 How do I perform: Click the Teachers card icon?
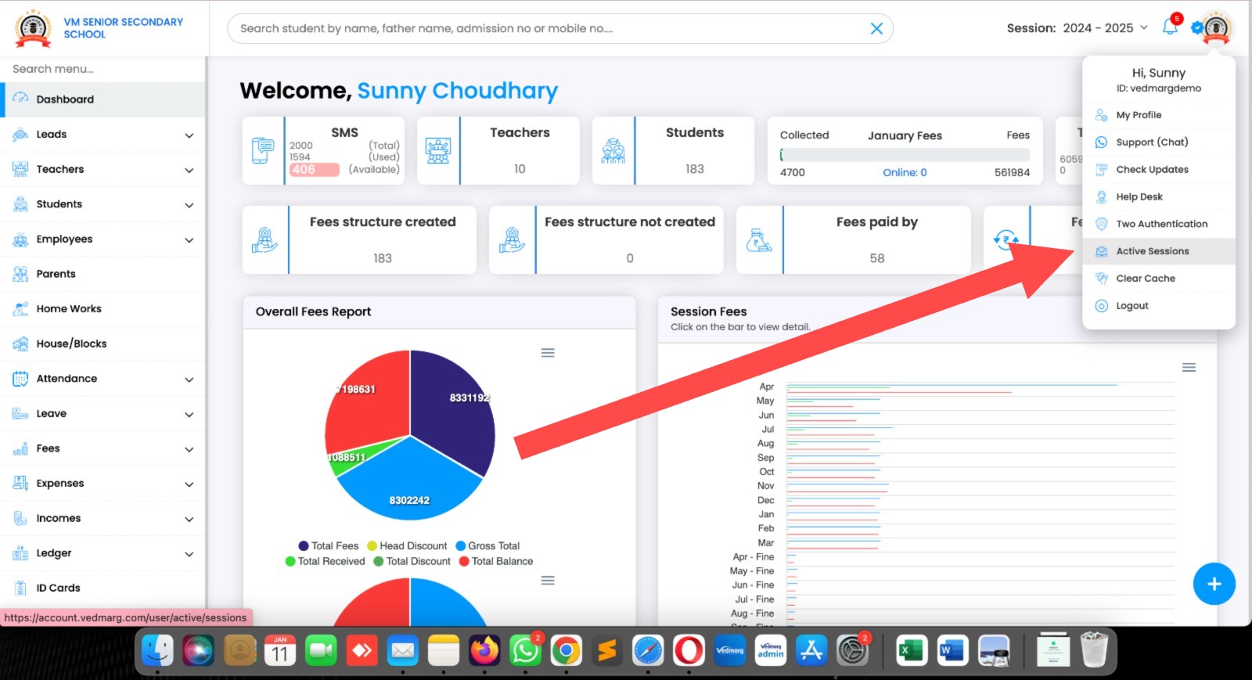[438, 150]
